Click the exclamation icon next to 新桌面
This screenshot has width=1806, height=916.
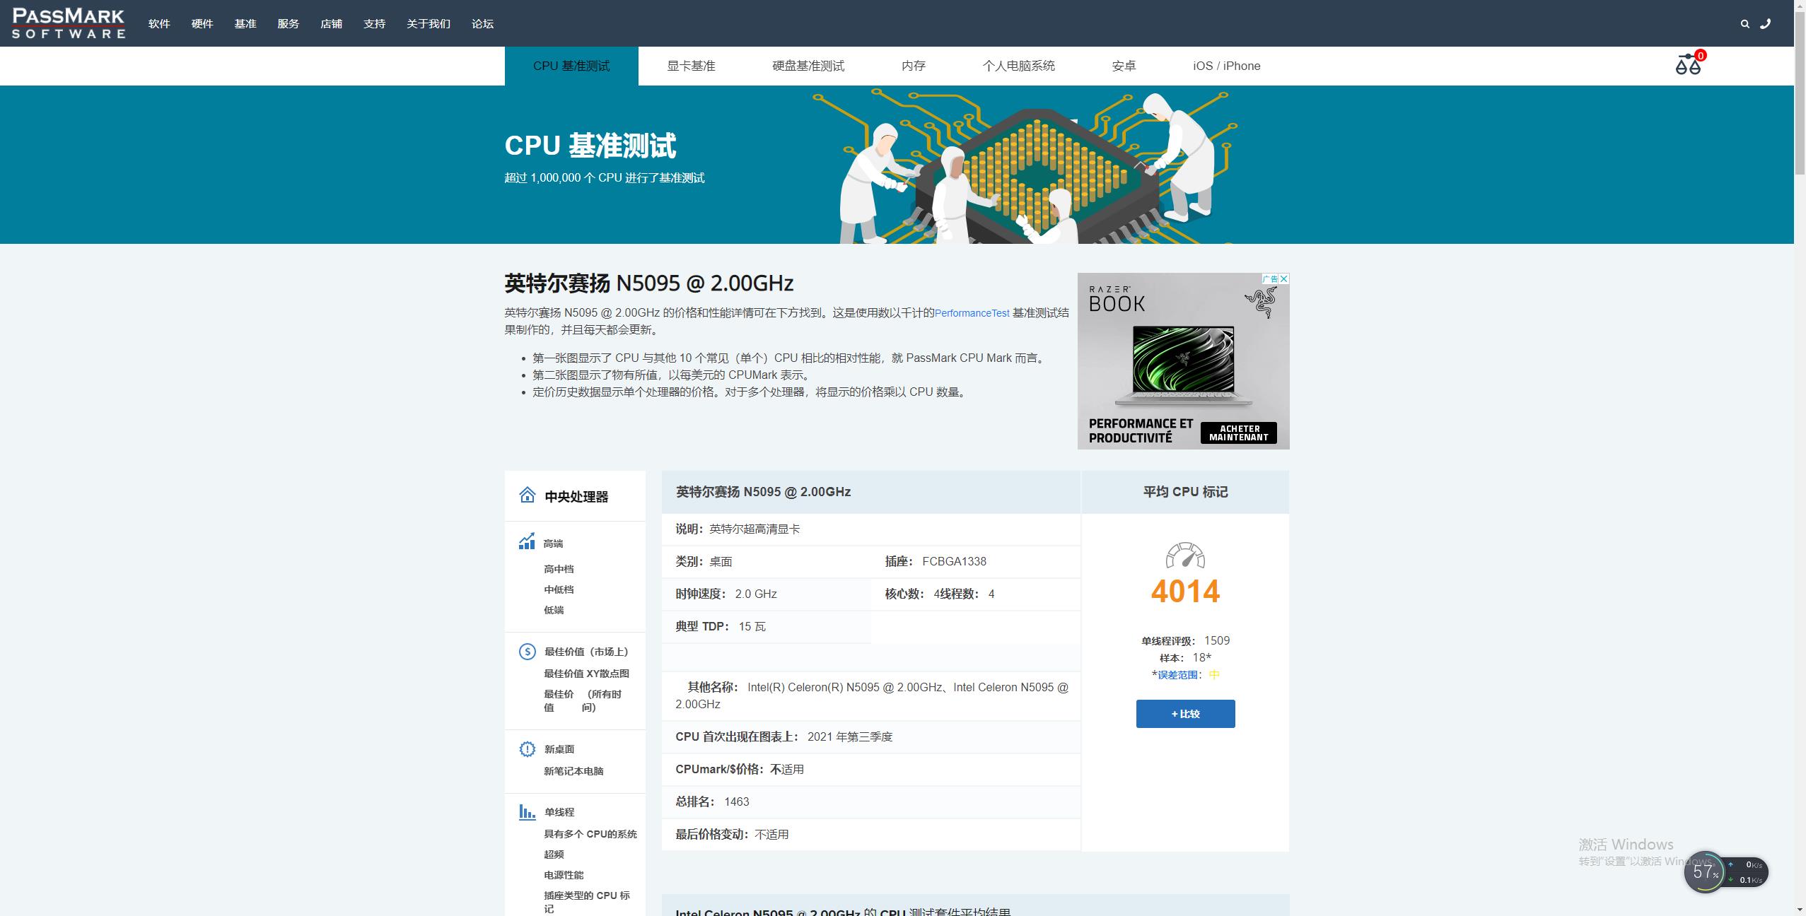[527, 748]
